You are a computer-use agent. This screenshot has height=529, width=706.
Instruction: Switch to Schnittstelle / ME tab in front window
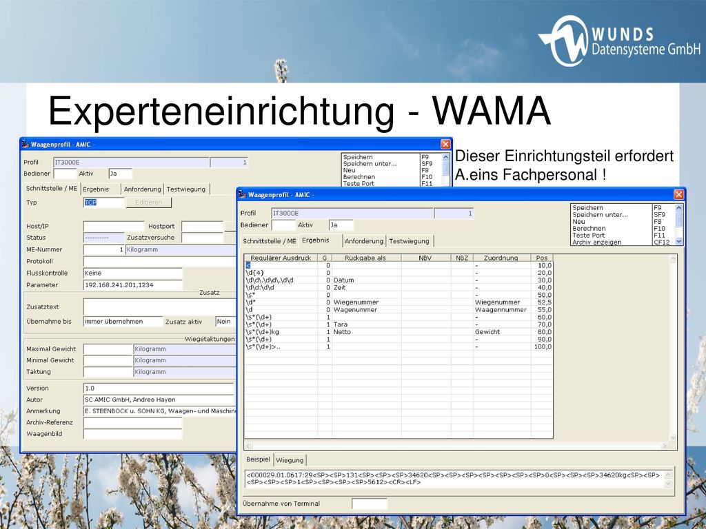(270, 241)
